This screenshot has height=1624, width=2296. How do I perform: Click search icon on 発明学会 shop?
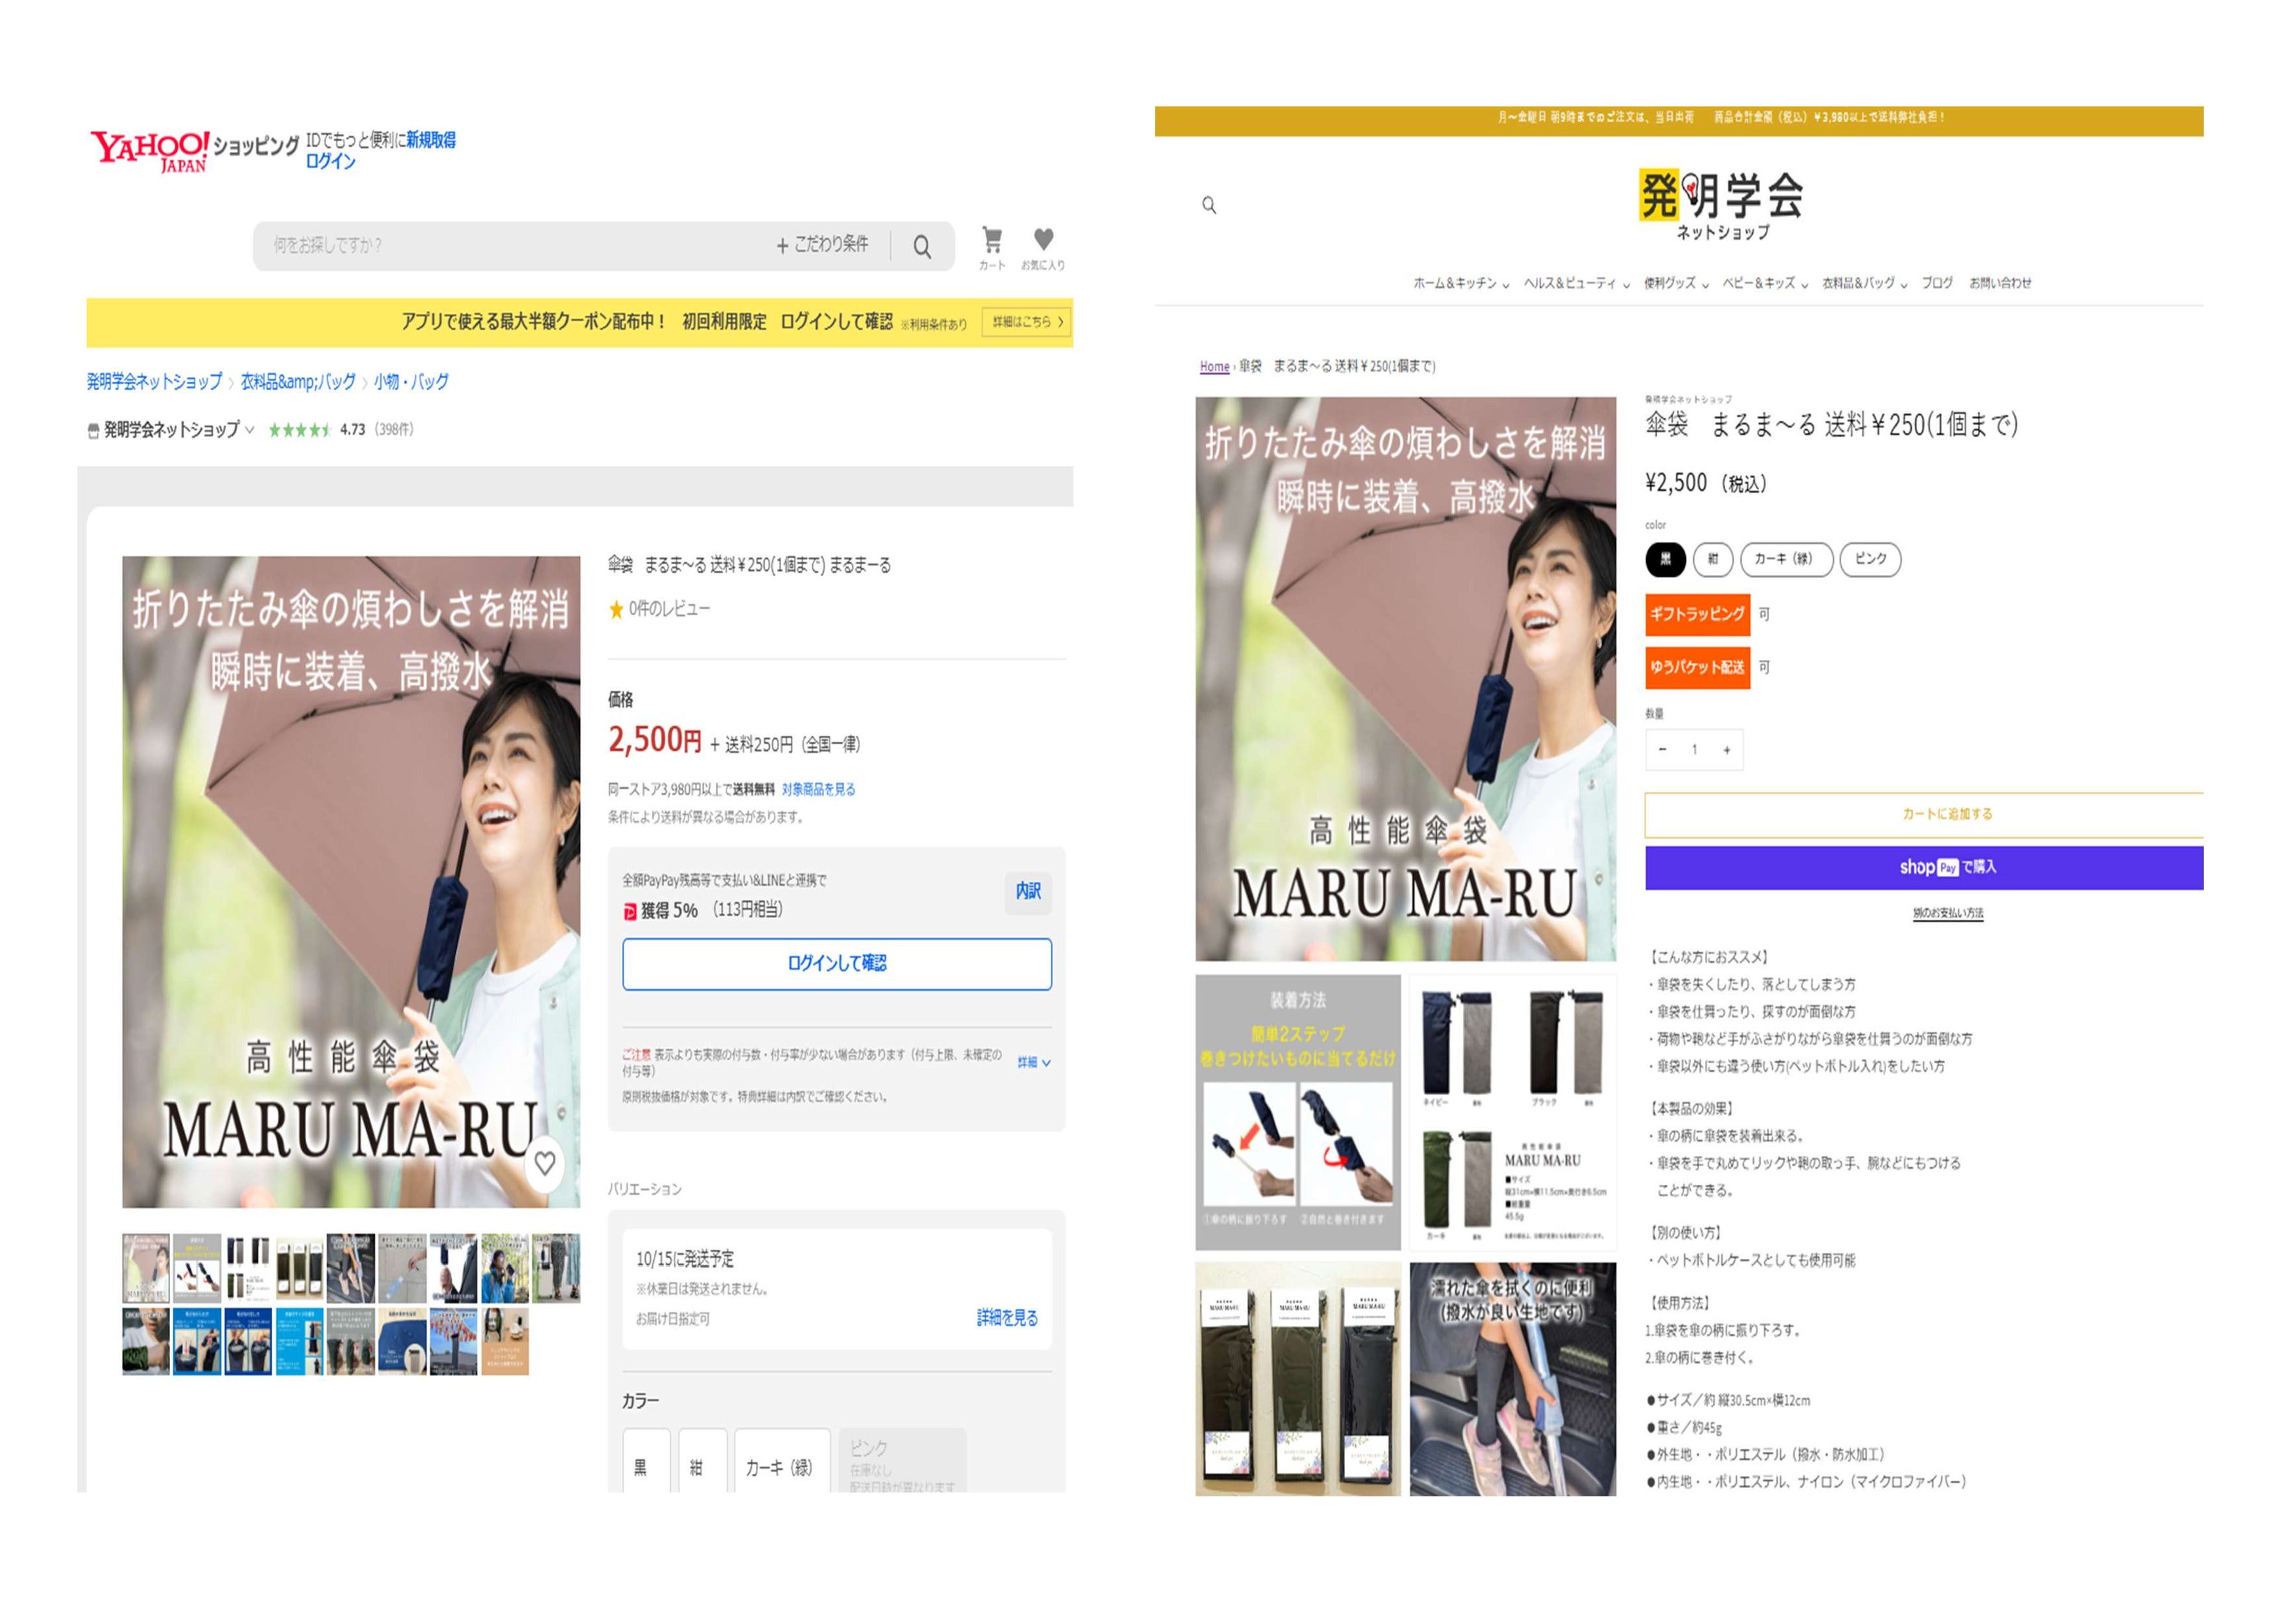click(x=1209, y=205)
